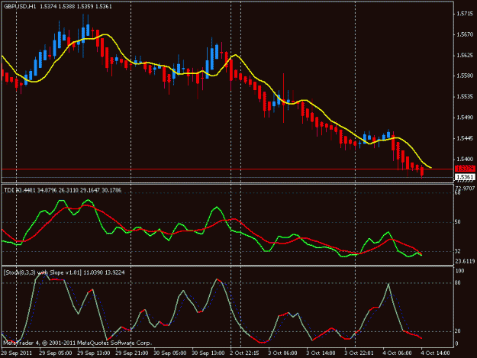Image resolution: width=477 pixels, height=358 pixels.
Task: Click the 4 Oct 06:00 time label
Action: [x=398, y=353]
